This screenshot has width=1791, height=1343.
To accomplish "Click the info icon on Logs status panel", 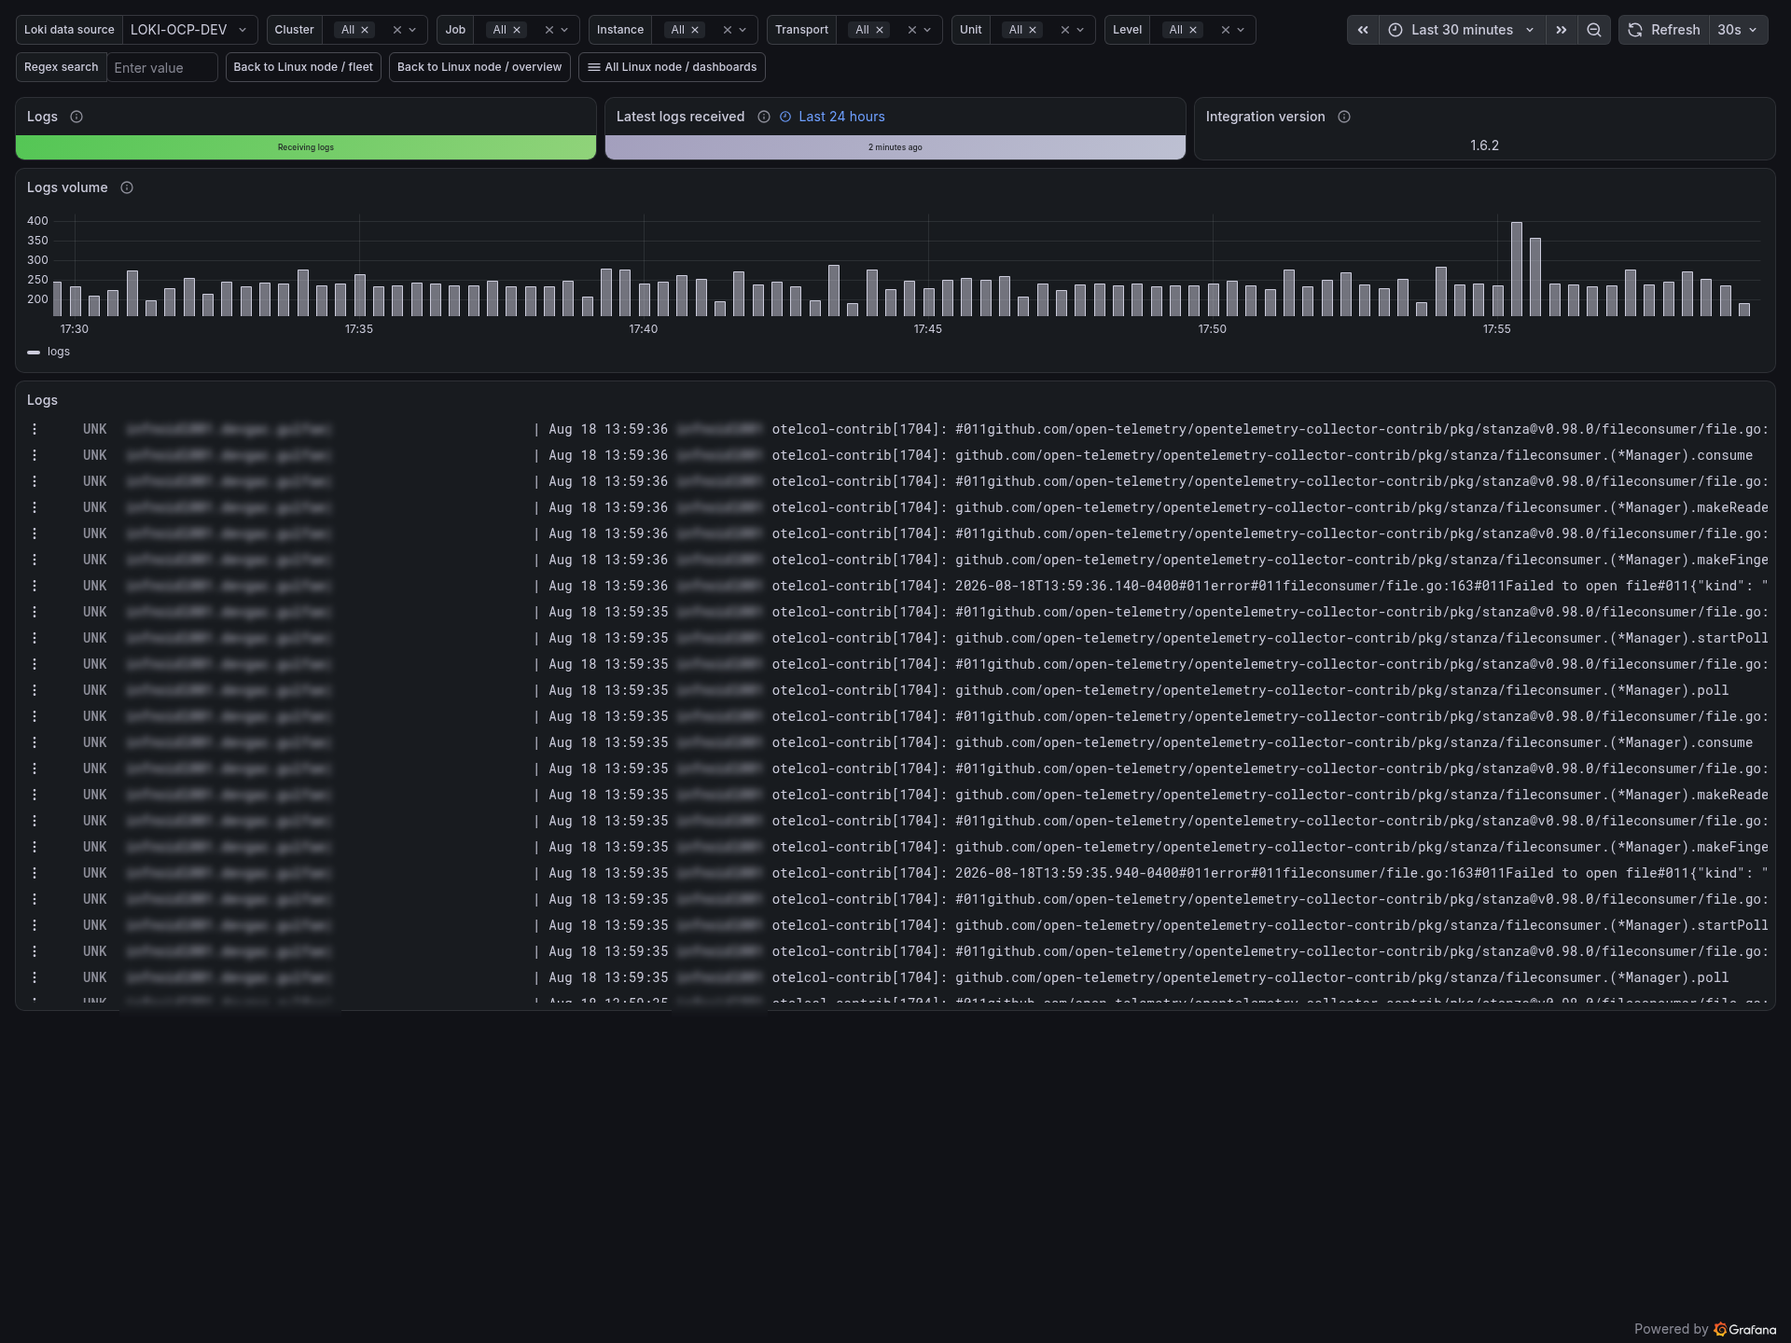I will (76, 117).
